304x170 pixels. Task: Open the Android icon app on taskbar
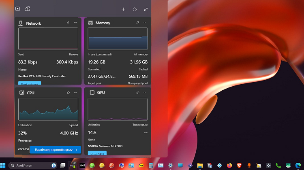tap(288, 166)
